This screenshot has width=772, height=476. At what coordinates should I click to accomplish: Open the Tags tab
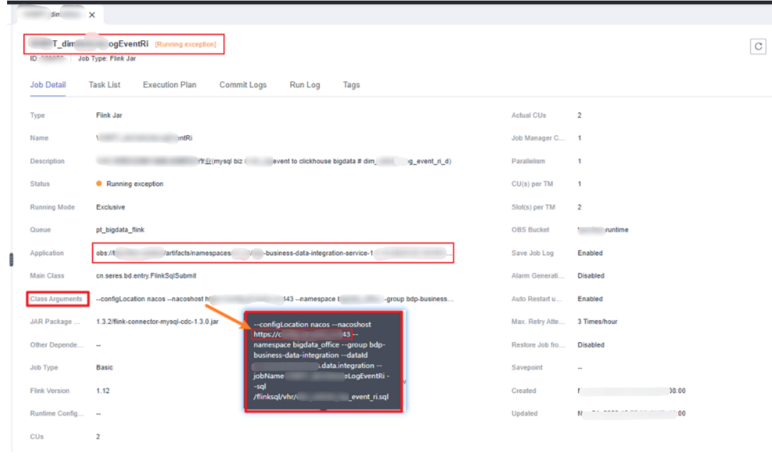[x=351, y=85]
